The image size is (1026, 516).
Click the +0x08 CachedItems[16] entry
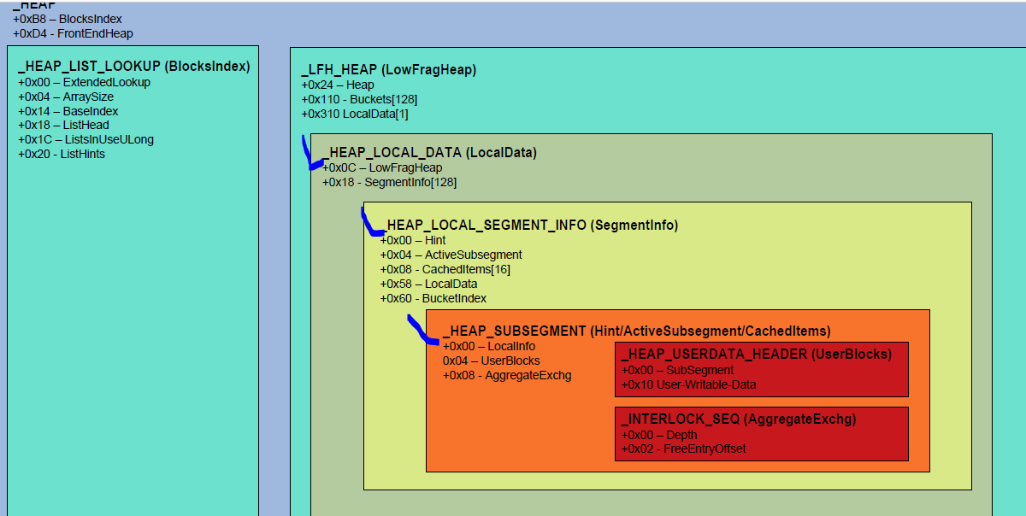(x=445, y=269)
